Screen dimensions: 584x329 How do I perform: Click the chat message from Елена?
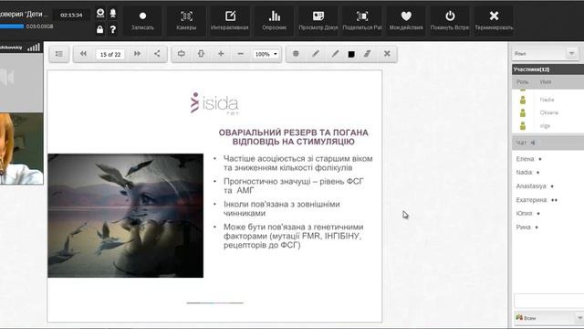(528, 159)
